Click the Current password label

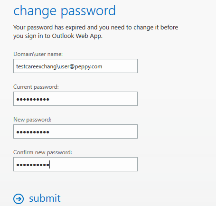tap(36, 87)
